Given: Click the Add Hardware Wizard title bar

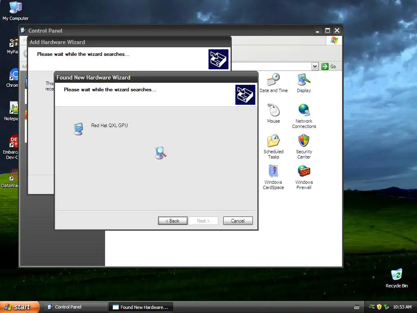Looking at the screenshot, I should [x=129, y=42].
